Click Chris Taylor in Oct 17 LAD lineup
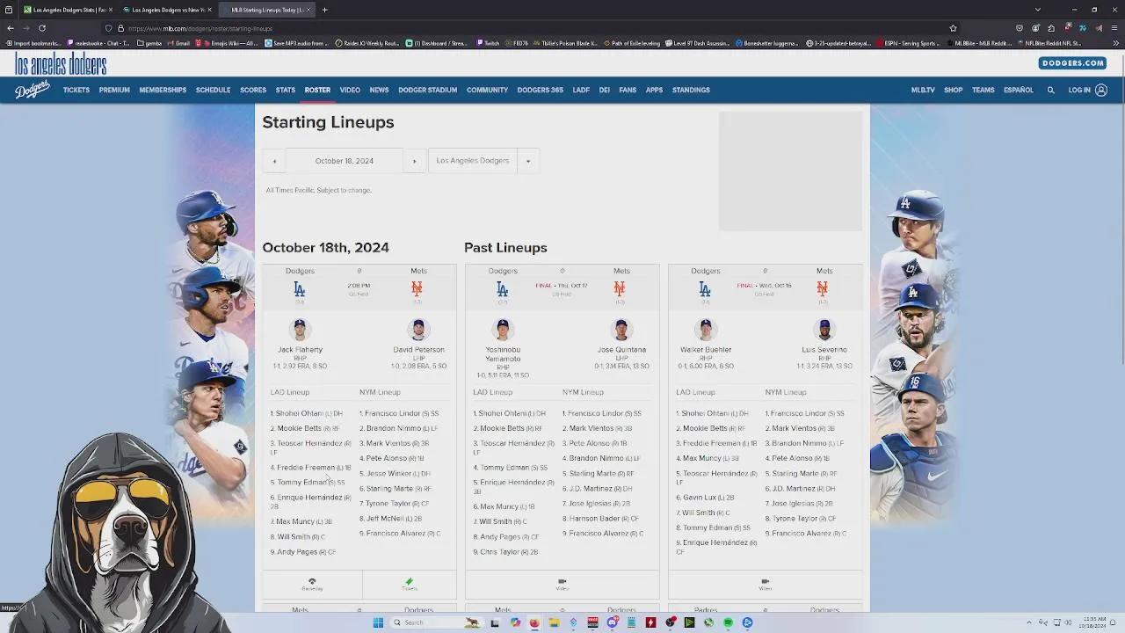1125x633 pixels. [499, 552]
